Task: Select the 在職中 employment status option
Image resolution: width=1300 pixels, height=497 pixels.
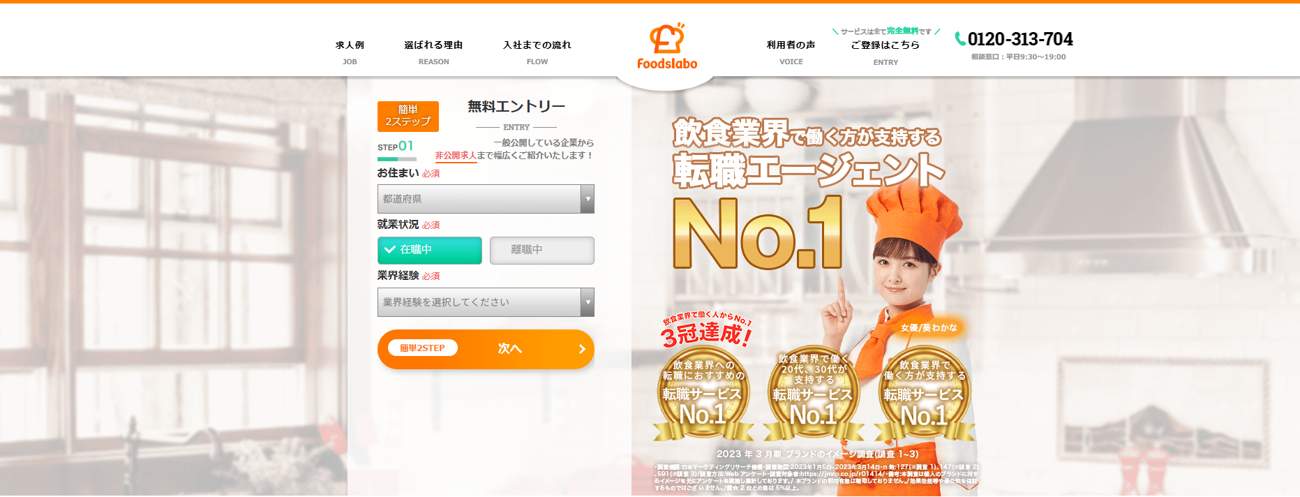Action: pos(430,250)
